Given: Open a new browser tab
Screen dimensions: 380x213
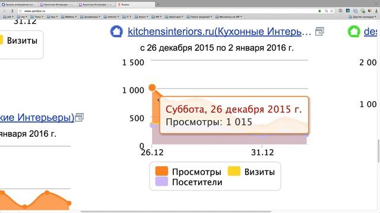Looking at the screenshot, I should click(x=158, y=5).
